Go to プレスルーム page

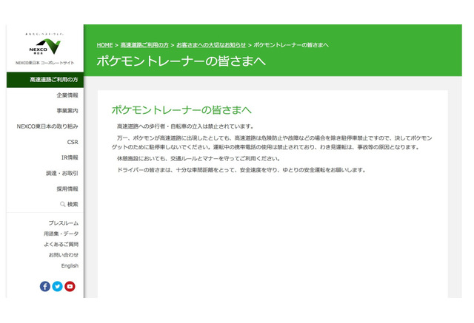click(x=64, y=223)
